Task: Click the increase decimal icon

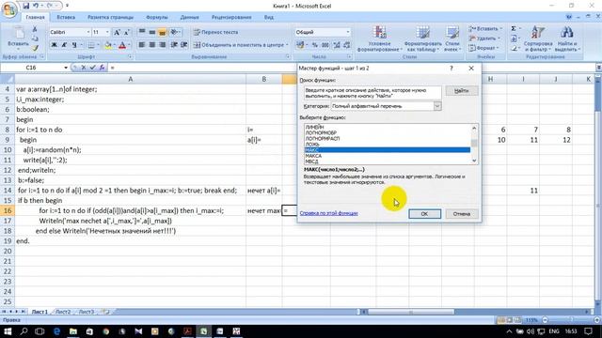Action: pyautogui.click(x=337, y=45)
